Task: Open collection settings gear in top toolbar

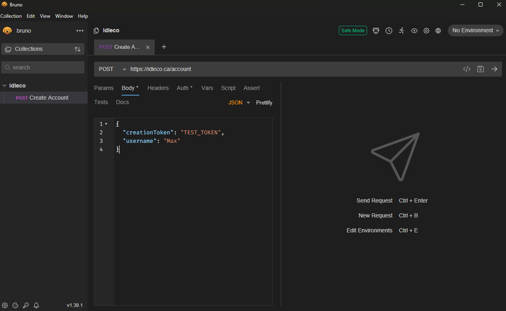Action: click(x=426, y=31)
